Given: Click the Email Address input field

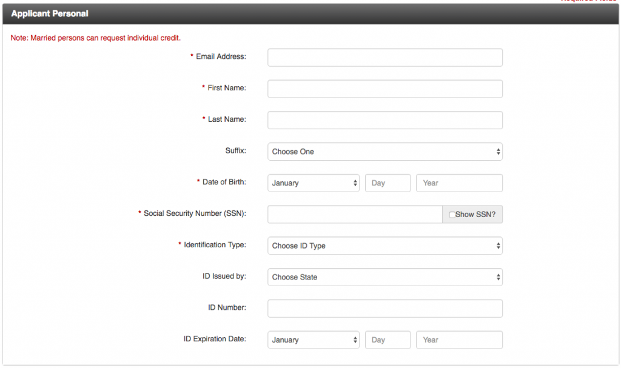Looking at the screenshot, I should [385, 57].
